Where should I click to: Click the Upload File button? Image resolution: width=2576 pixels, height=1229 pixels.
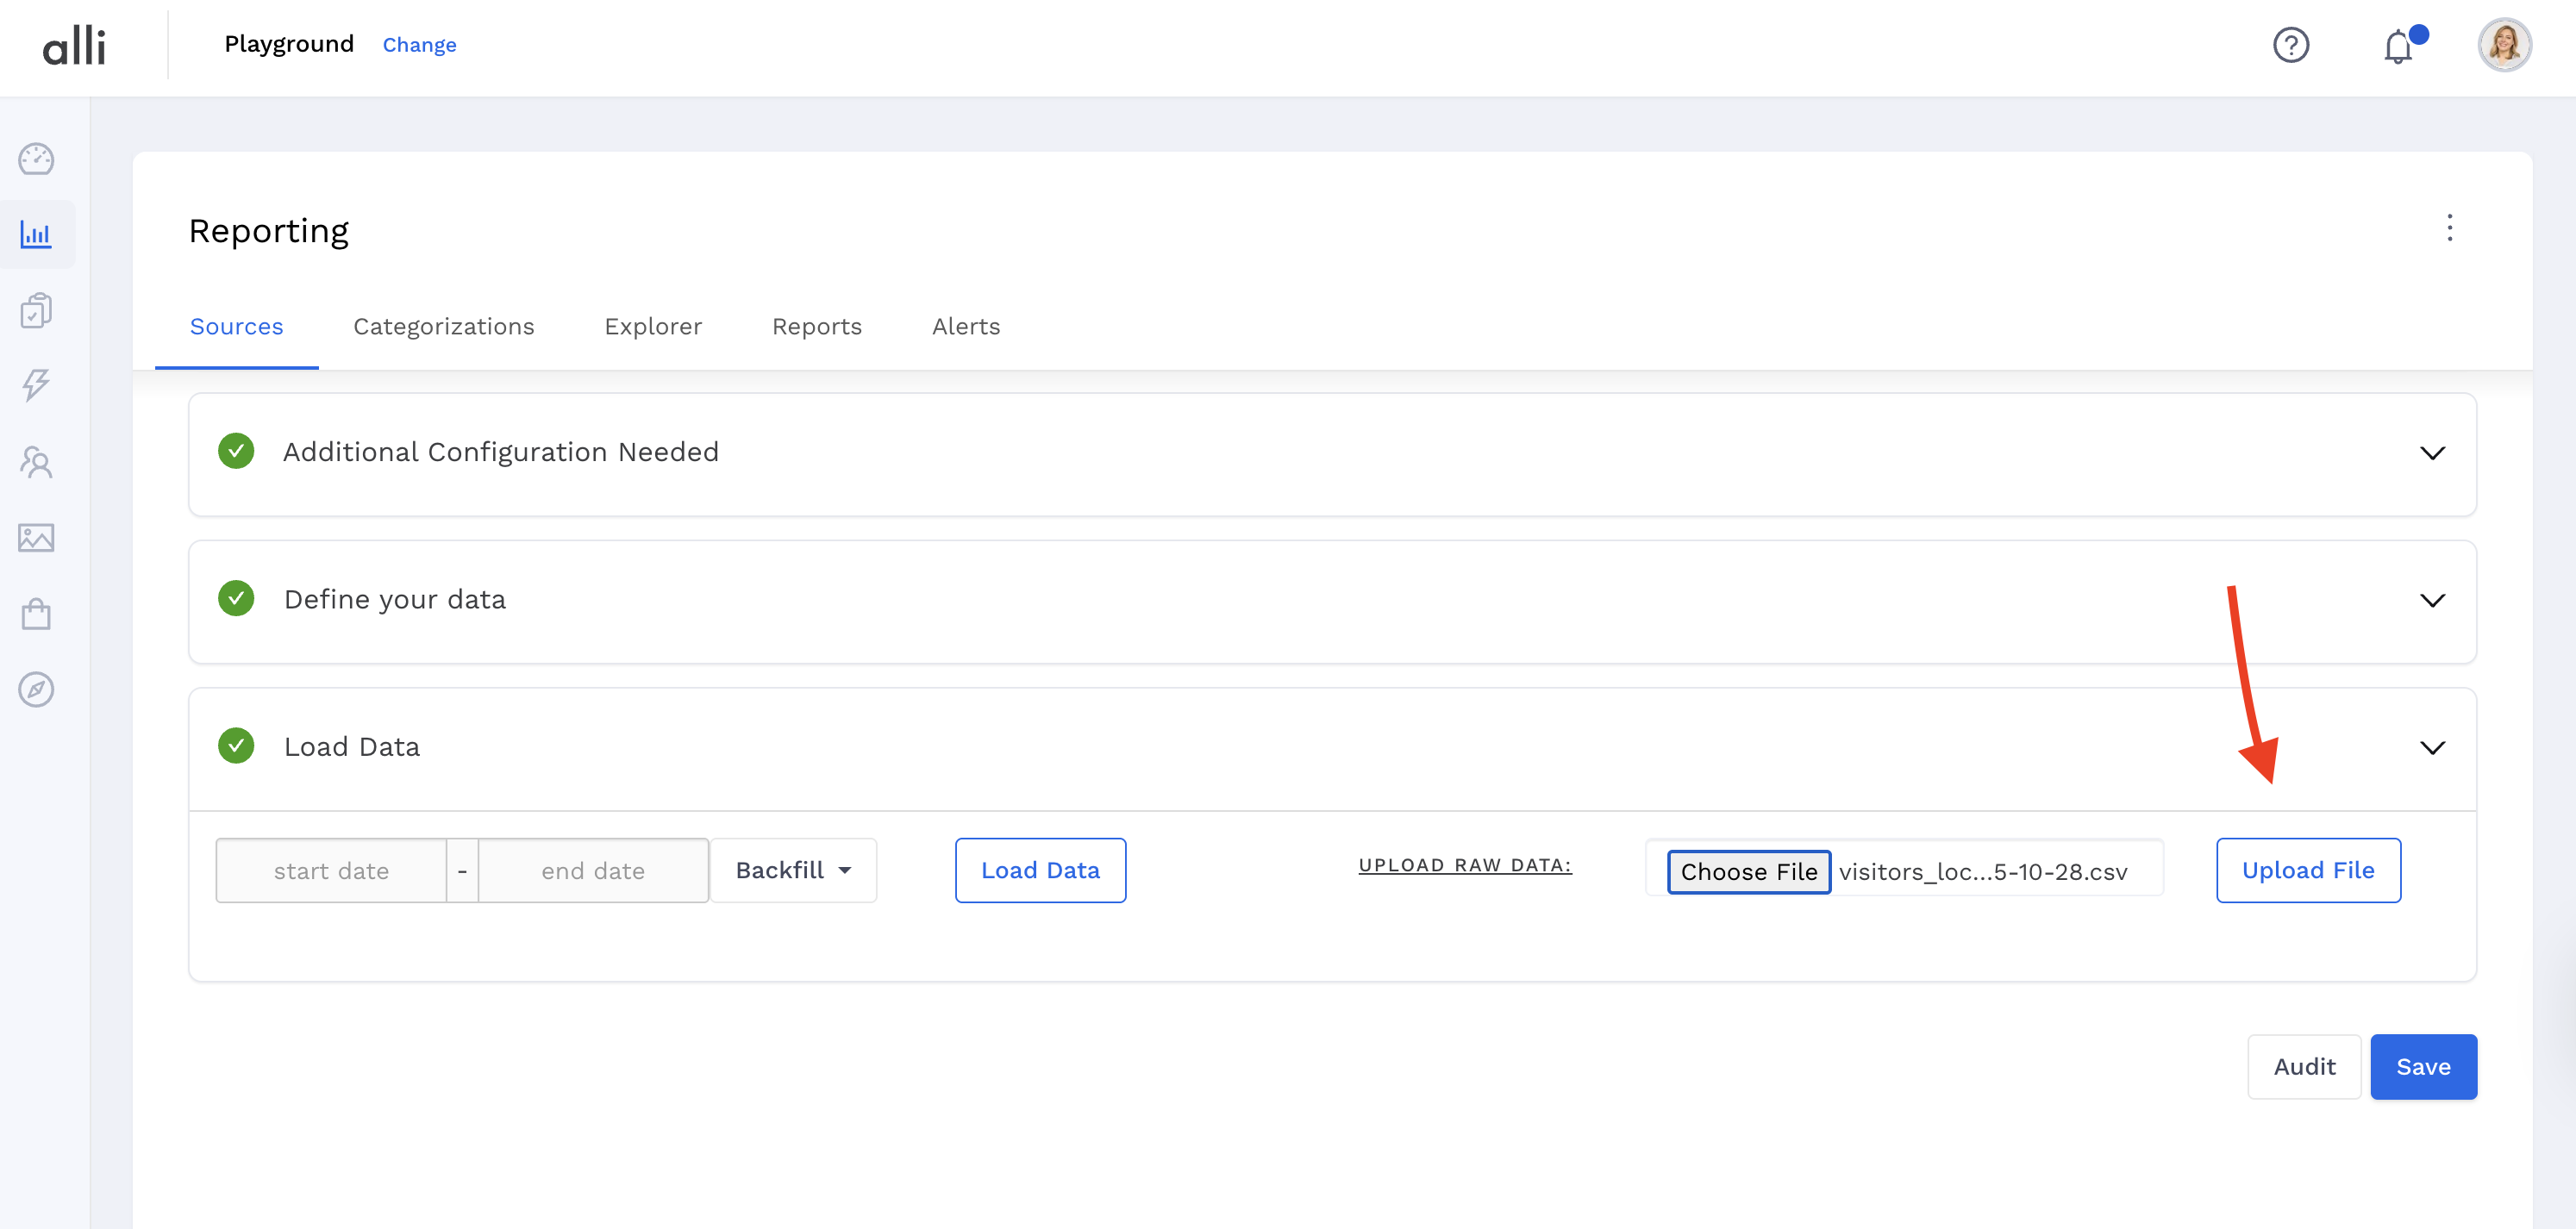[x=2307, y=870]
